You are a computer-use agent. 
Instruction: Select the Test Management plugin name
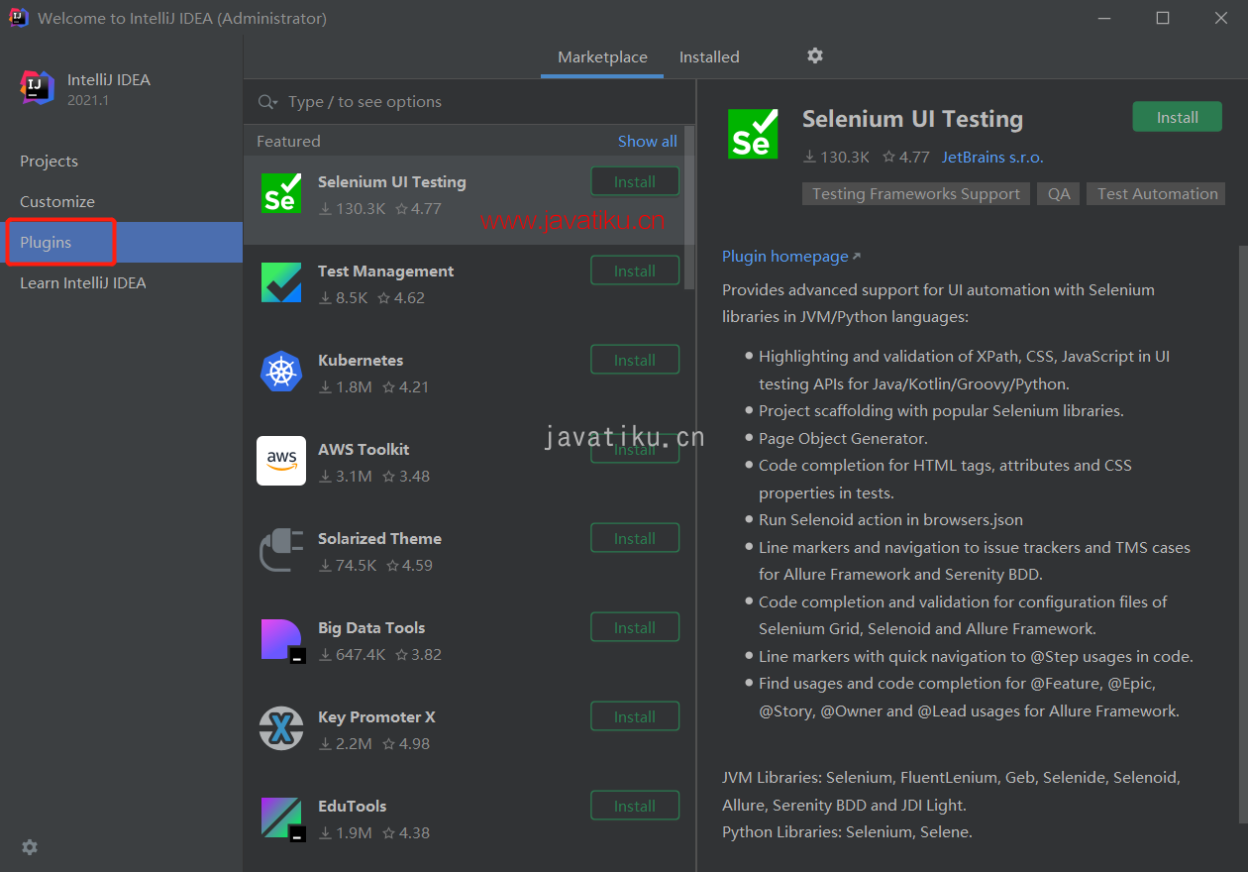pyautogui.click(x=385, y=271)
